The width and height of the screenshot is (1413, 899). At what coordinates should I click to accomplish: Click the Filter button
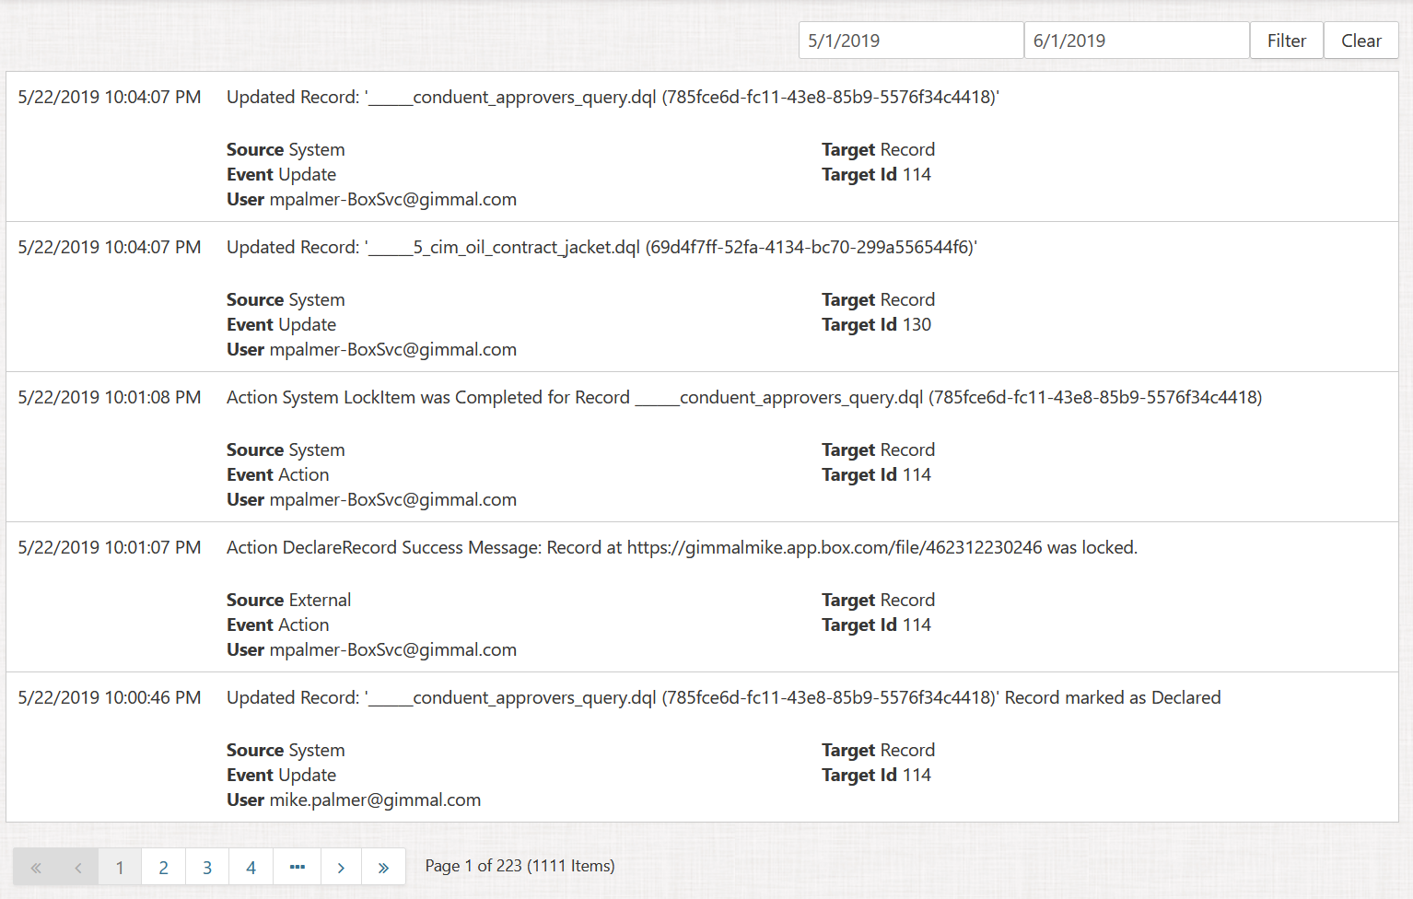pyautogui.click(x=1286, y=41)
